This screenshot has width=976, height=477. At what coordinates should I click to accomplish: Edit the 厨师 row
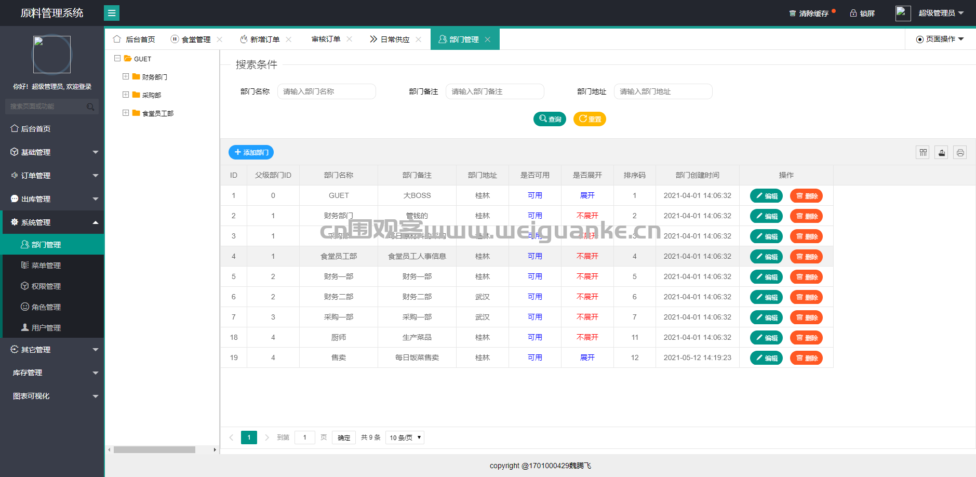point(766,338)
